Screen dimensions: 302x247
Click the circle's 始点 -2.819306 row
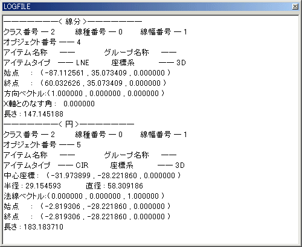point(87,207)
